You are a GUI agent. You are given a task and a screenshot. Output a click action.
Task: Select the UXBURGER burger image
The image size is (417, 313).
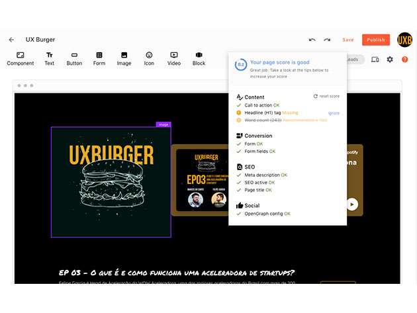click(111, 182)
